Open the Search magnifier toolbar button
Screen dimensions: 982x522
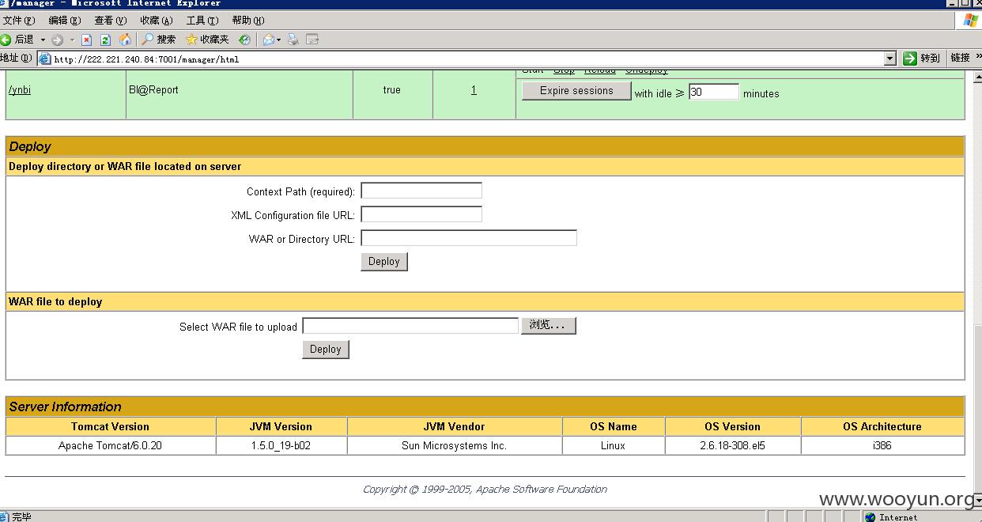click(x=159, y=40)
